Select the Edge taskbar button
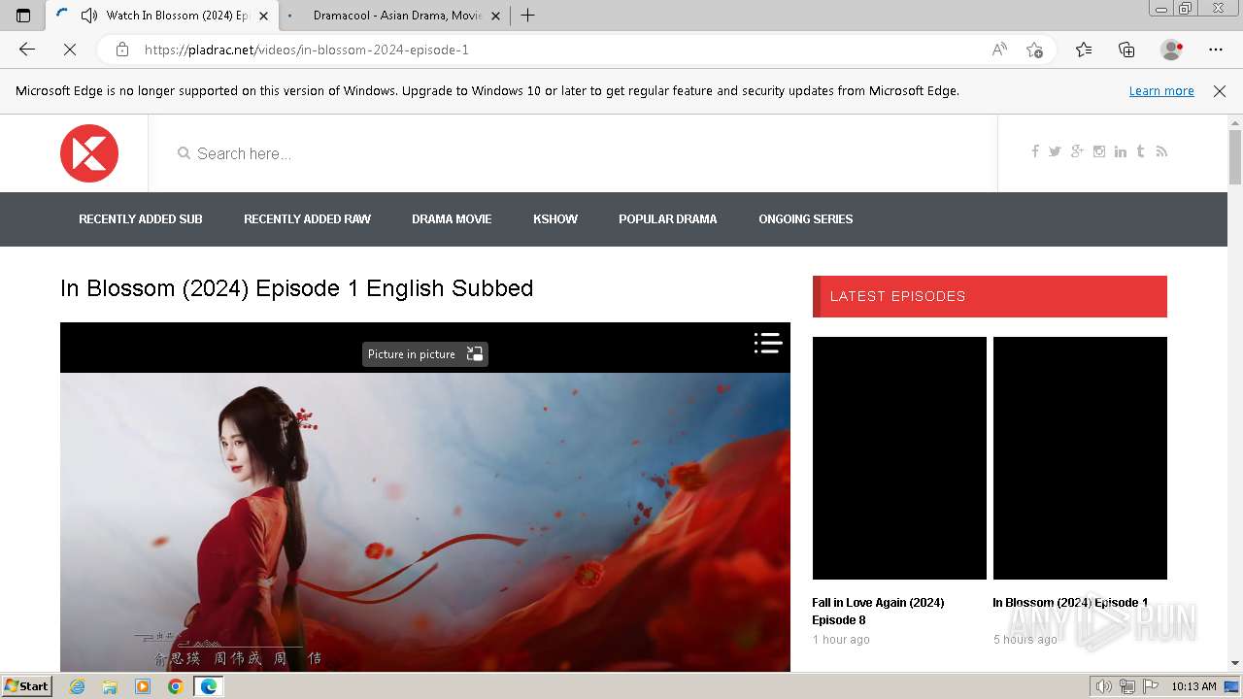 (x=208, y=686)
